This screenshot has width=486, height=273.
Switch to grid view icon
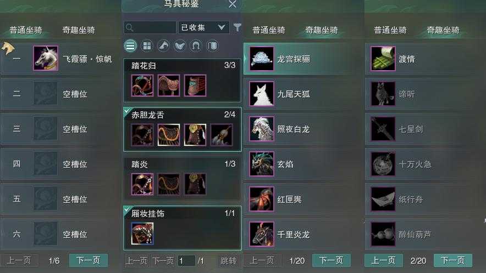pos(147,46)
